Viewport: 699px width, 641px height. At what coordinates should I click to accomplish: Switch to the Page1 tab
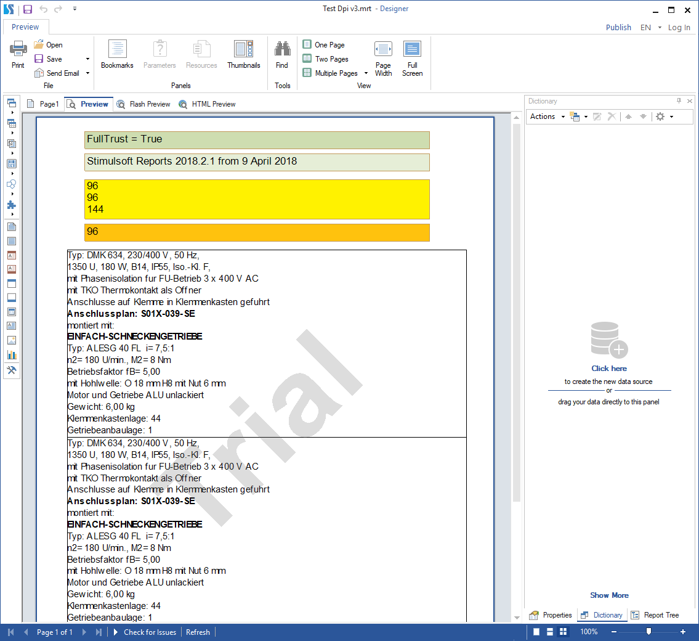point(43,104)
